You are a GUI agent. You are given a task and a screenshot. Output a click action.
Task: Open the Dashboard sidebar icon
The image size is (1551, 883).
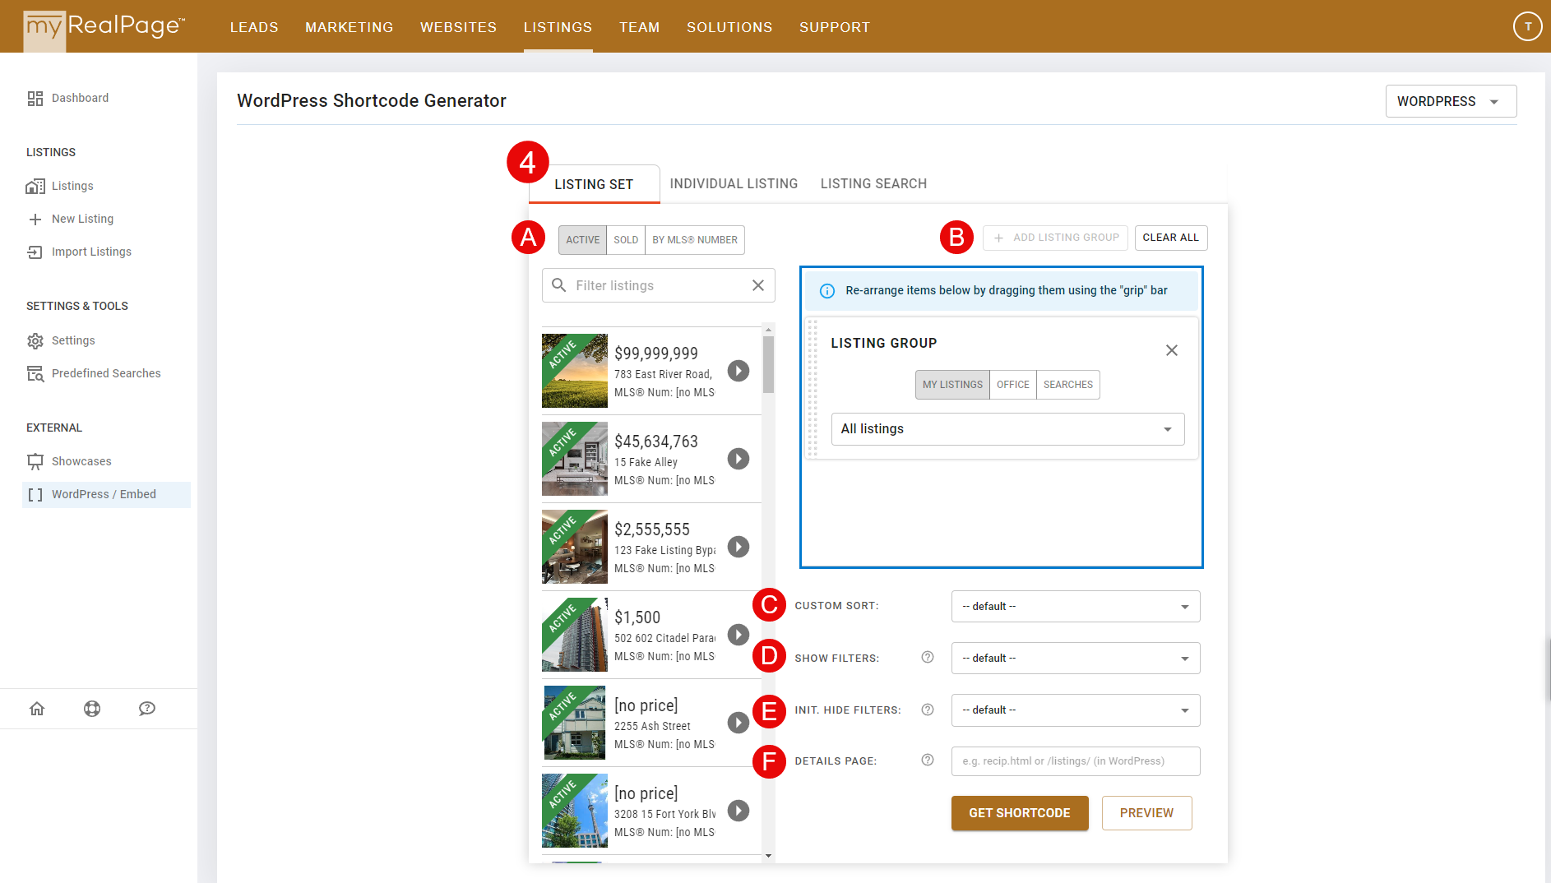pos(35,99)
